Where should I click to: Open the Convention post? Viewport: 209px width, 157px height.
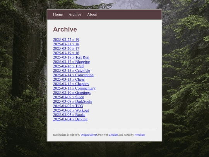click(x=73, y=75)
